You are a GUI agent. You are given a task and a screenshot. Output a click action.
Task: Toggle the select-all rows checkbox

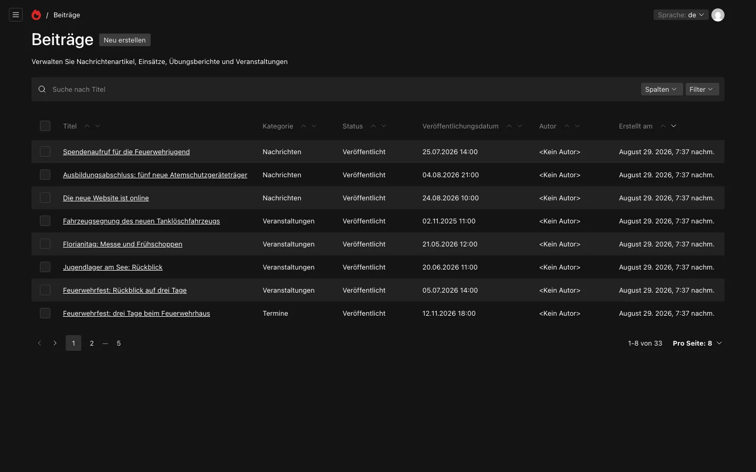point(45,126)
